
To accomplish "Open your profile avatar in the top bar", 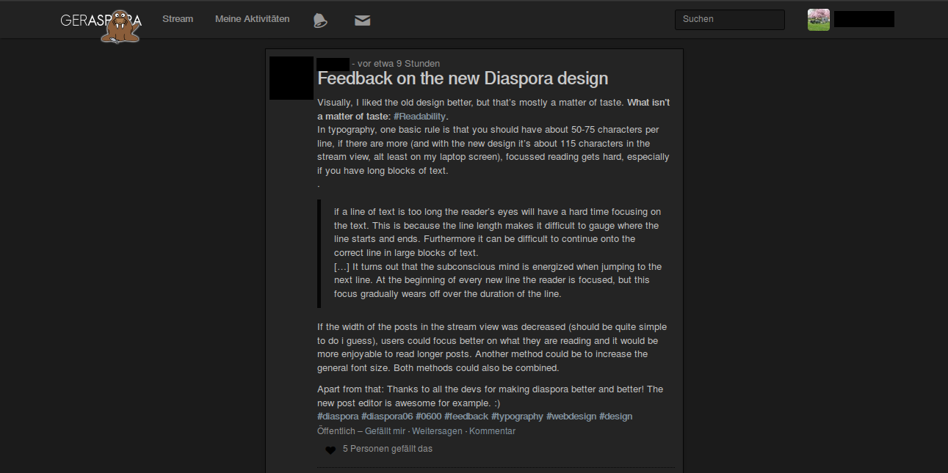I will 818,19.
